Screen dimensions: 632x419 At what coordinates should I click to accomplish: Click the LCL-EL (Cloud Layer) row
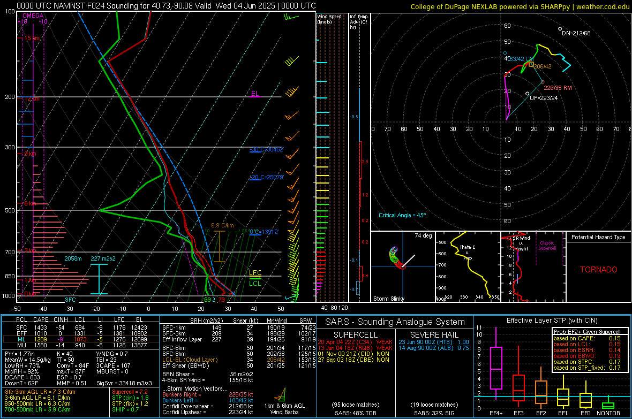coord(239,360)
